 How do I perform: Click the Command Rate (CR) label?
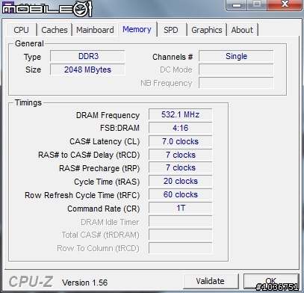coord(104,209)
